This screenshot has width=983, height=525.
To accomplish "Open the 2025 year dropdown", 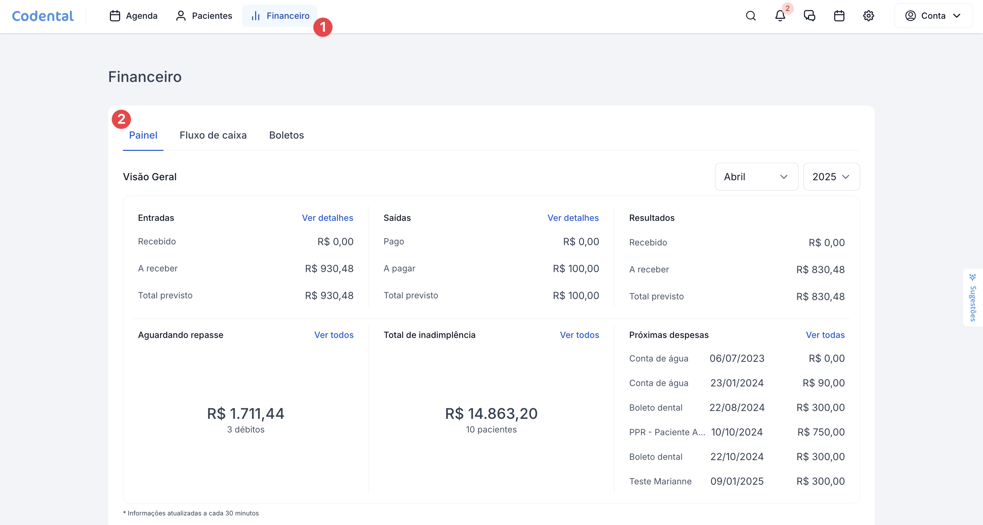I will [831, 177].
